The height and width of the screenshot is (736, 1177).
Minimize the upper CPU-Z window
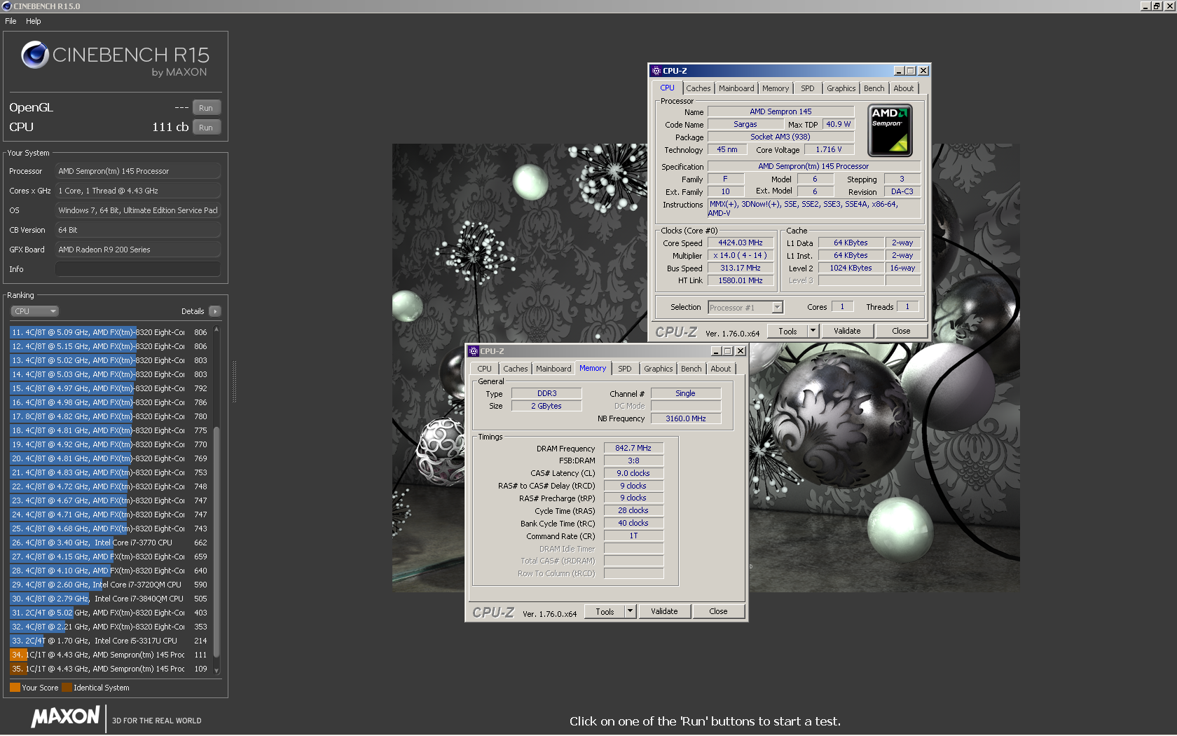tap(899, 71)
